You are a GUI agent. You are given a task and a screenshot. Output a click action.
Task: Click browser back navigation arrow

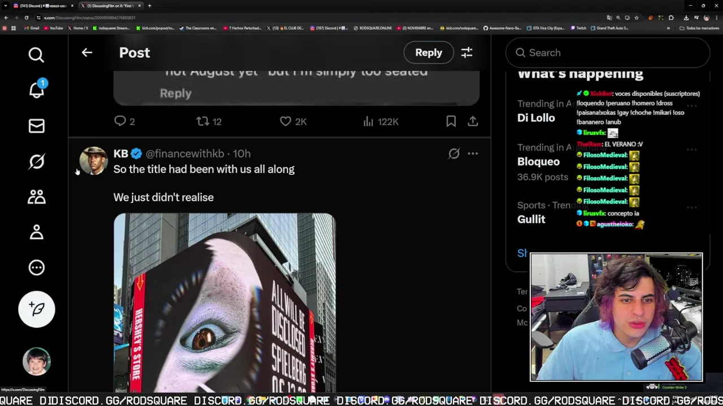(x=6, y=17)
